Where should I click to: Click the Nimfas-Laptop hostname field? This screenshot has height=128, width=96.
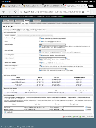14,110
